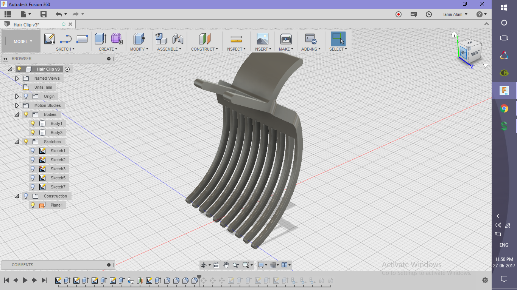Image resolution: width=517 pixels, height=290 pixels.
Task: Click the Press Pull modify icon
Action: coord(139,39)
